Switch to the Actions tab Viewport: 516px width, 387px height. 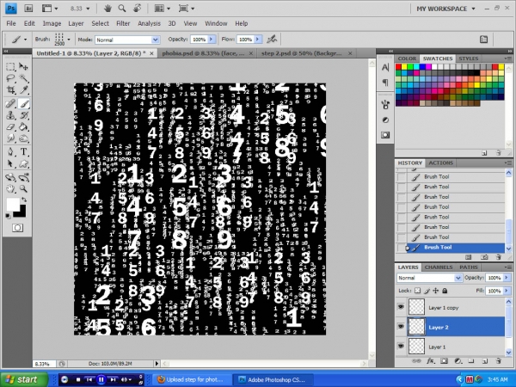coord(440,163)
